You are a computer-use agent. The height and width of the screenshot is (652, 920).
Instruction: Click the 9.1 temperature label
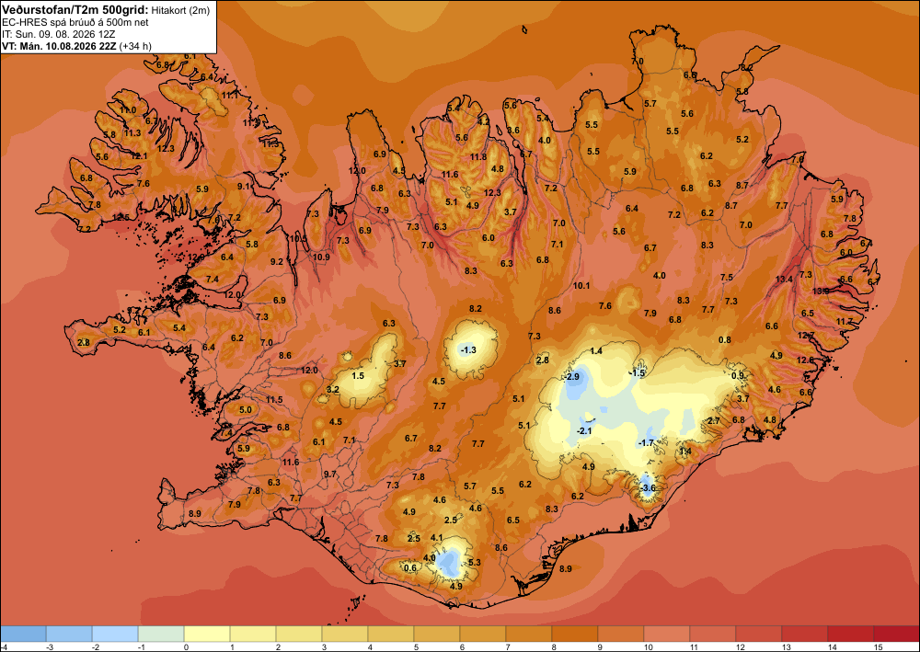244,187
